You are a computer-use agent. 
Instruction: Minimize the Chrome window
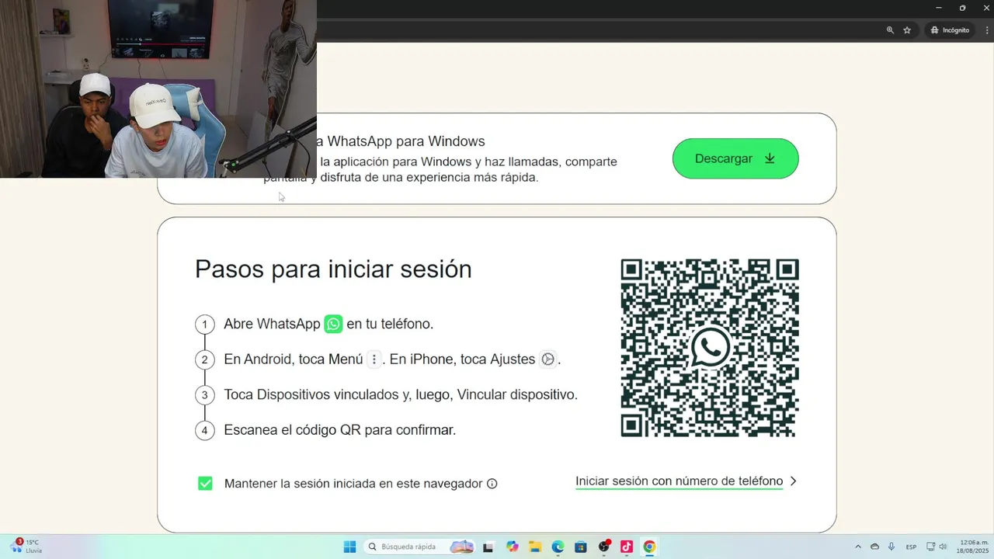[938, 8]
